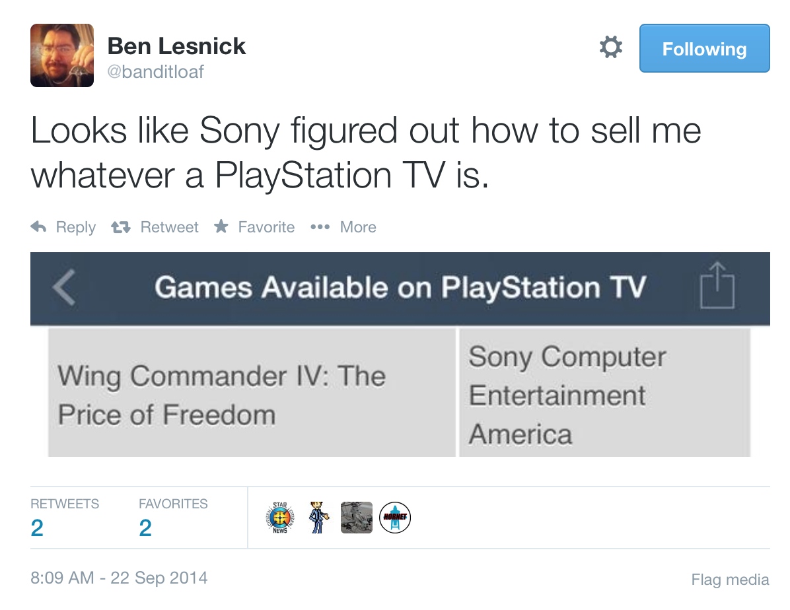790x610 pixels.
Task: Open the pixel character avatar
Action: pos(318,518)
